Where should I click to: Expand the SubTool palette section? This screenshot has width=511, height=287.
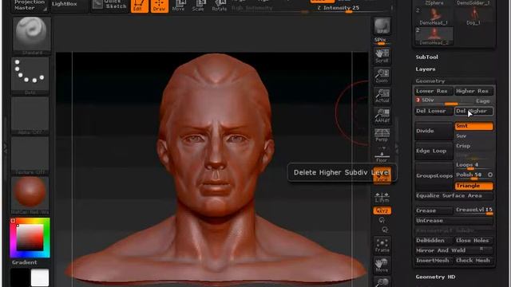(426, 57)
